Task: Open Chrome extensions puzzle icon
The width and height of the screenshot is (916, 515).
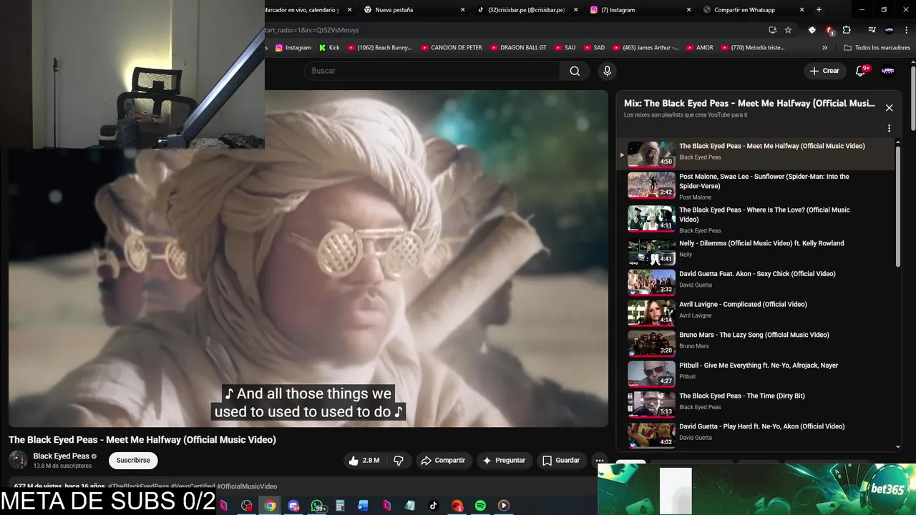Action: (847, 30)
